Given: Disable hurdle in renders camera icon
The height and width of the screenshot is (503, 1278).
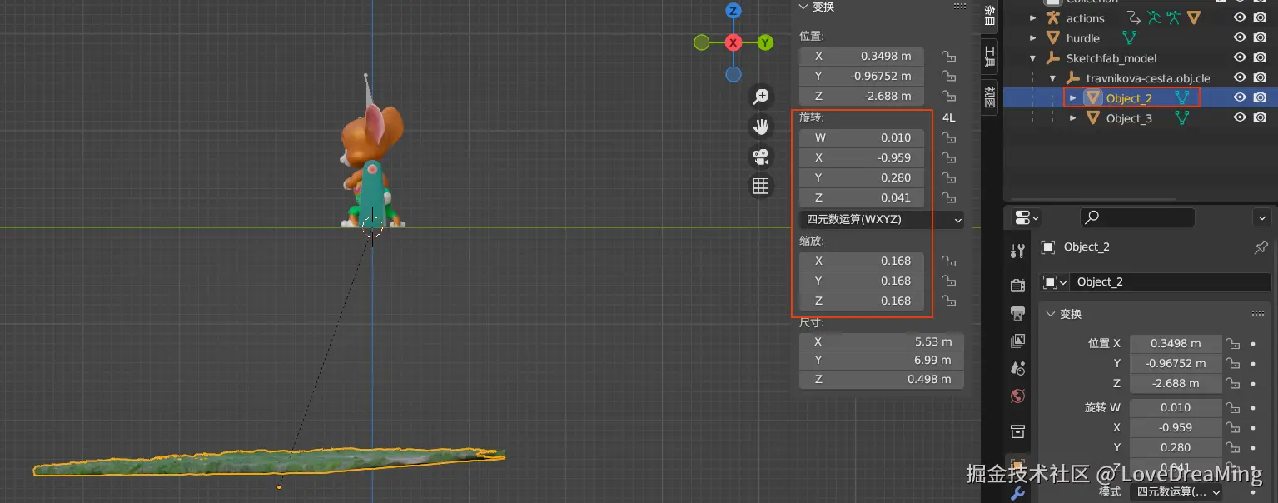Looking at the screenshot, I should click(1261, 37).
